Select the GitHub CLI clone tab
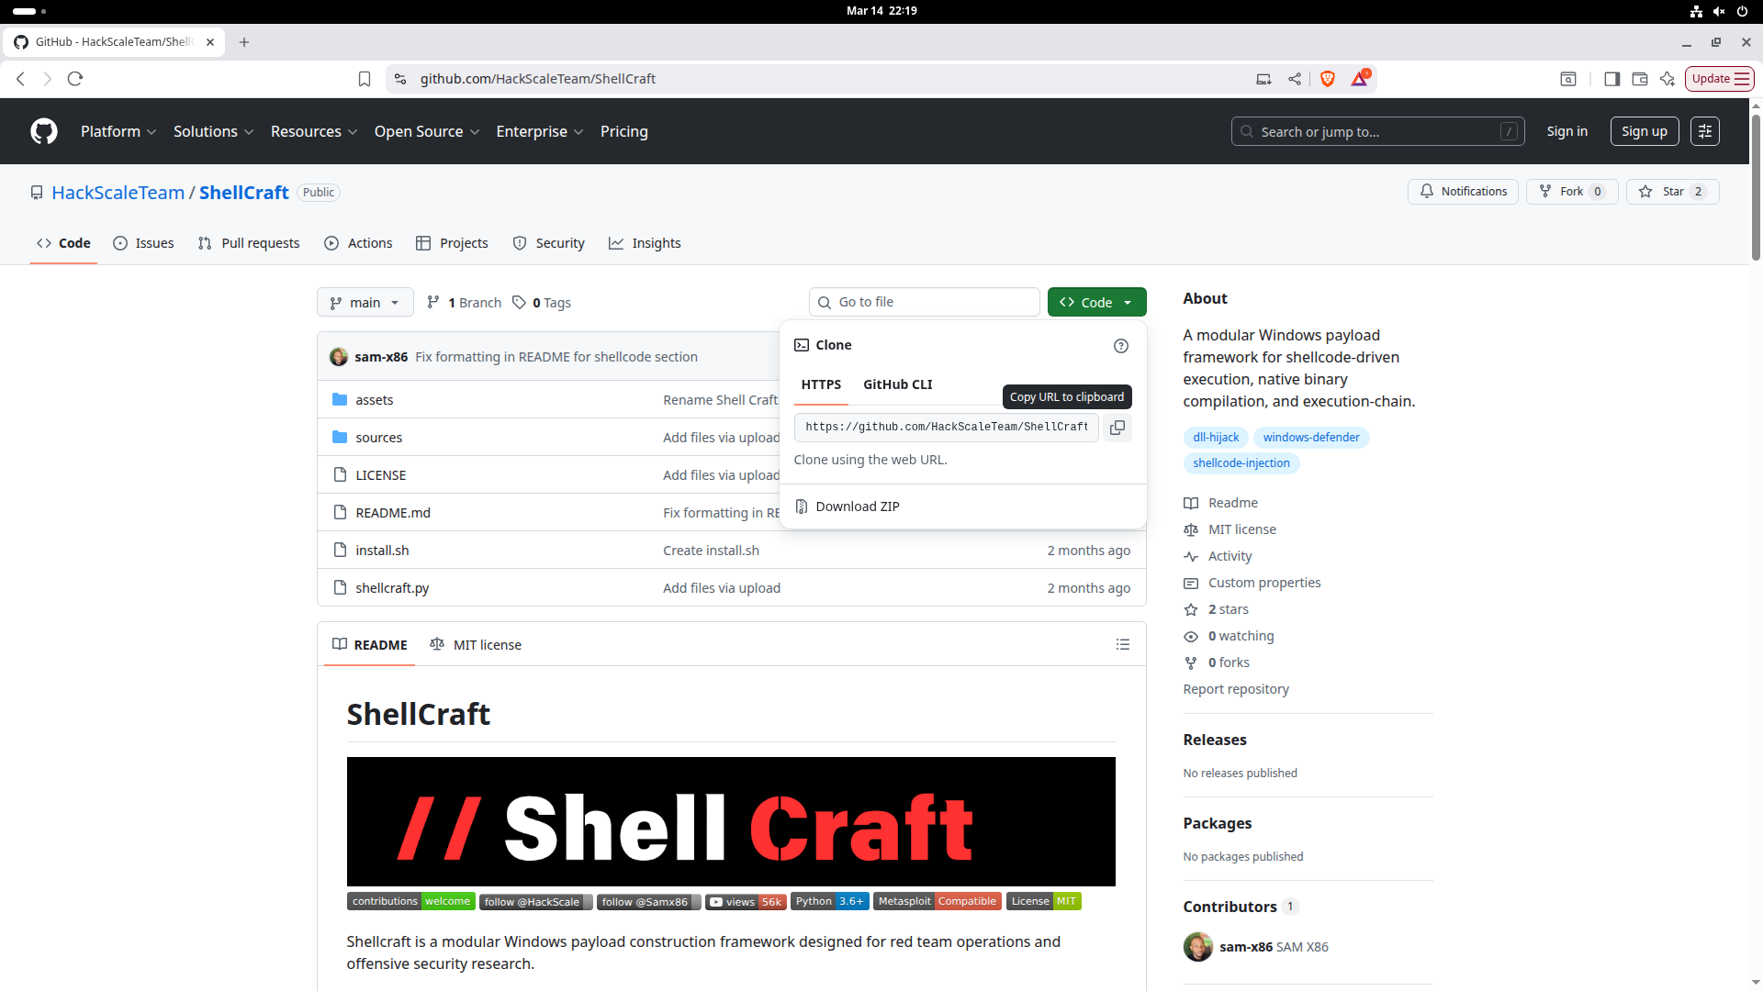The height and width of the screenshot is (991, 1763). click(x=897, y=384)
